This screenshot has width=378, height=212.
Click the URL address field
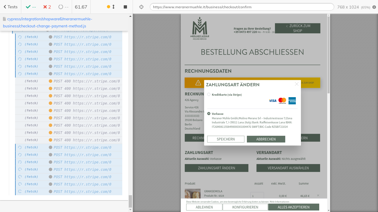pyautogui.click(x=242, y=7)
